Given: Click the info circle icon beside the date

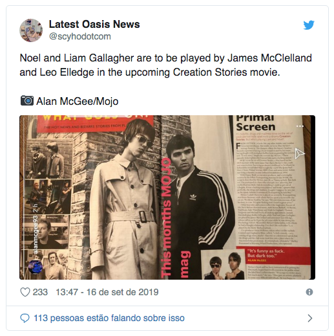Looking at the screenshot, I should pos(309,292).
